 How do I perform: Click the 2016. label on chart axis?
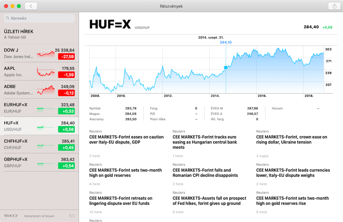pos(262,96)
